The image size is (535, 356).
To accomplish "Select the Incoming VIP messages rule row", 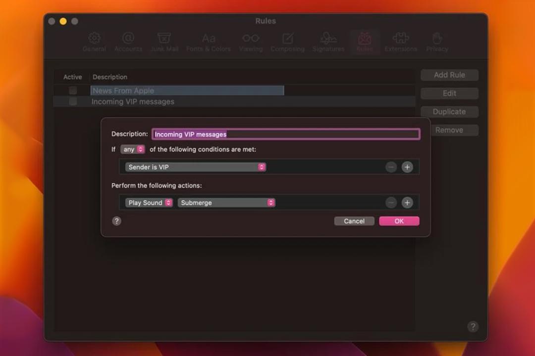I will coord(234,101).
